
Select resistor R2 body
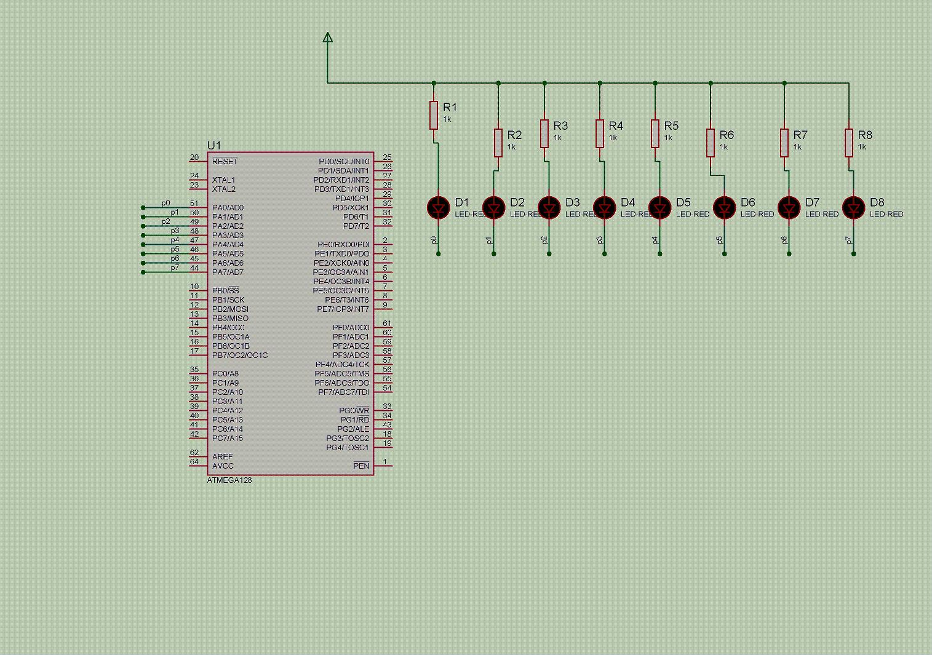click(498, 143)
